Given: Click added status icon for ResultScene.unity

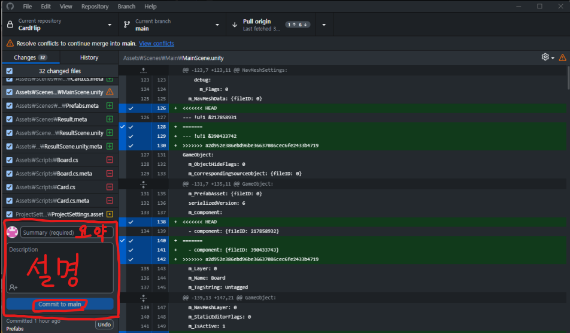Looking at the screenshot, I should click(x=110, y=133).
